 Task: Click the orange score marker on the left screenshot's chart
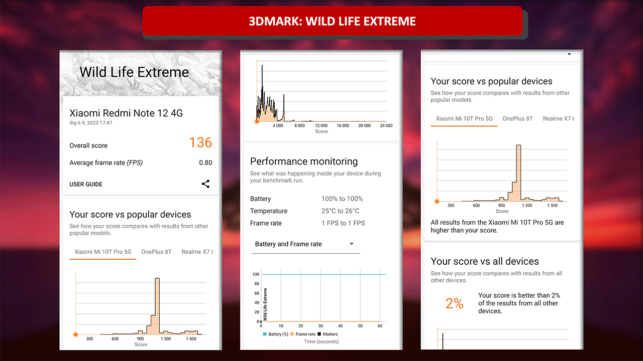75,334
